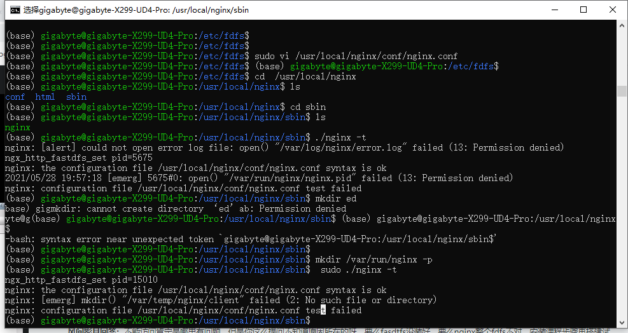628x333 pixels.
Task: Click the terminal window icon in title bar
Action: click(x=15, y=10)
